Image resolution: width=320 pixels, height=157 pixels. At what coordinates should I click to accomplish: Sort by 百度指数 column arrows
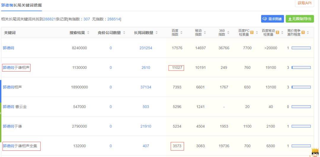coord(181,33)
